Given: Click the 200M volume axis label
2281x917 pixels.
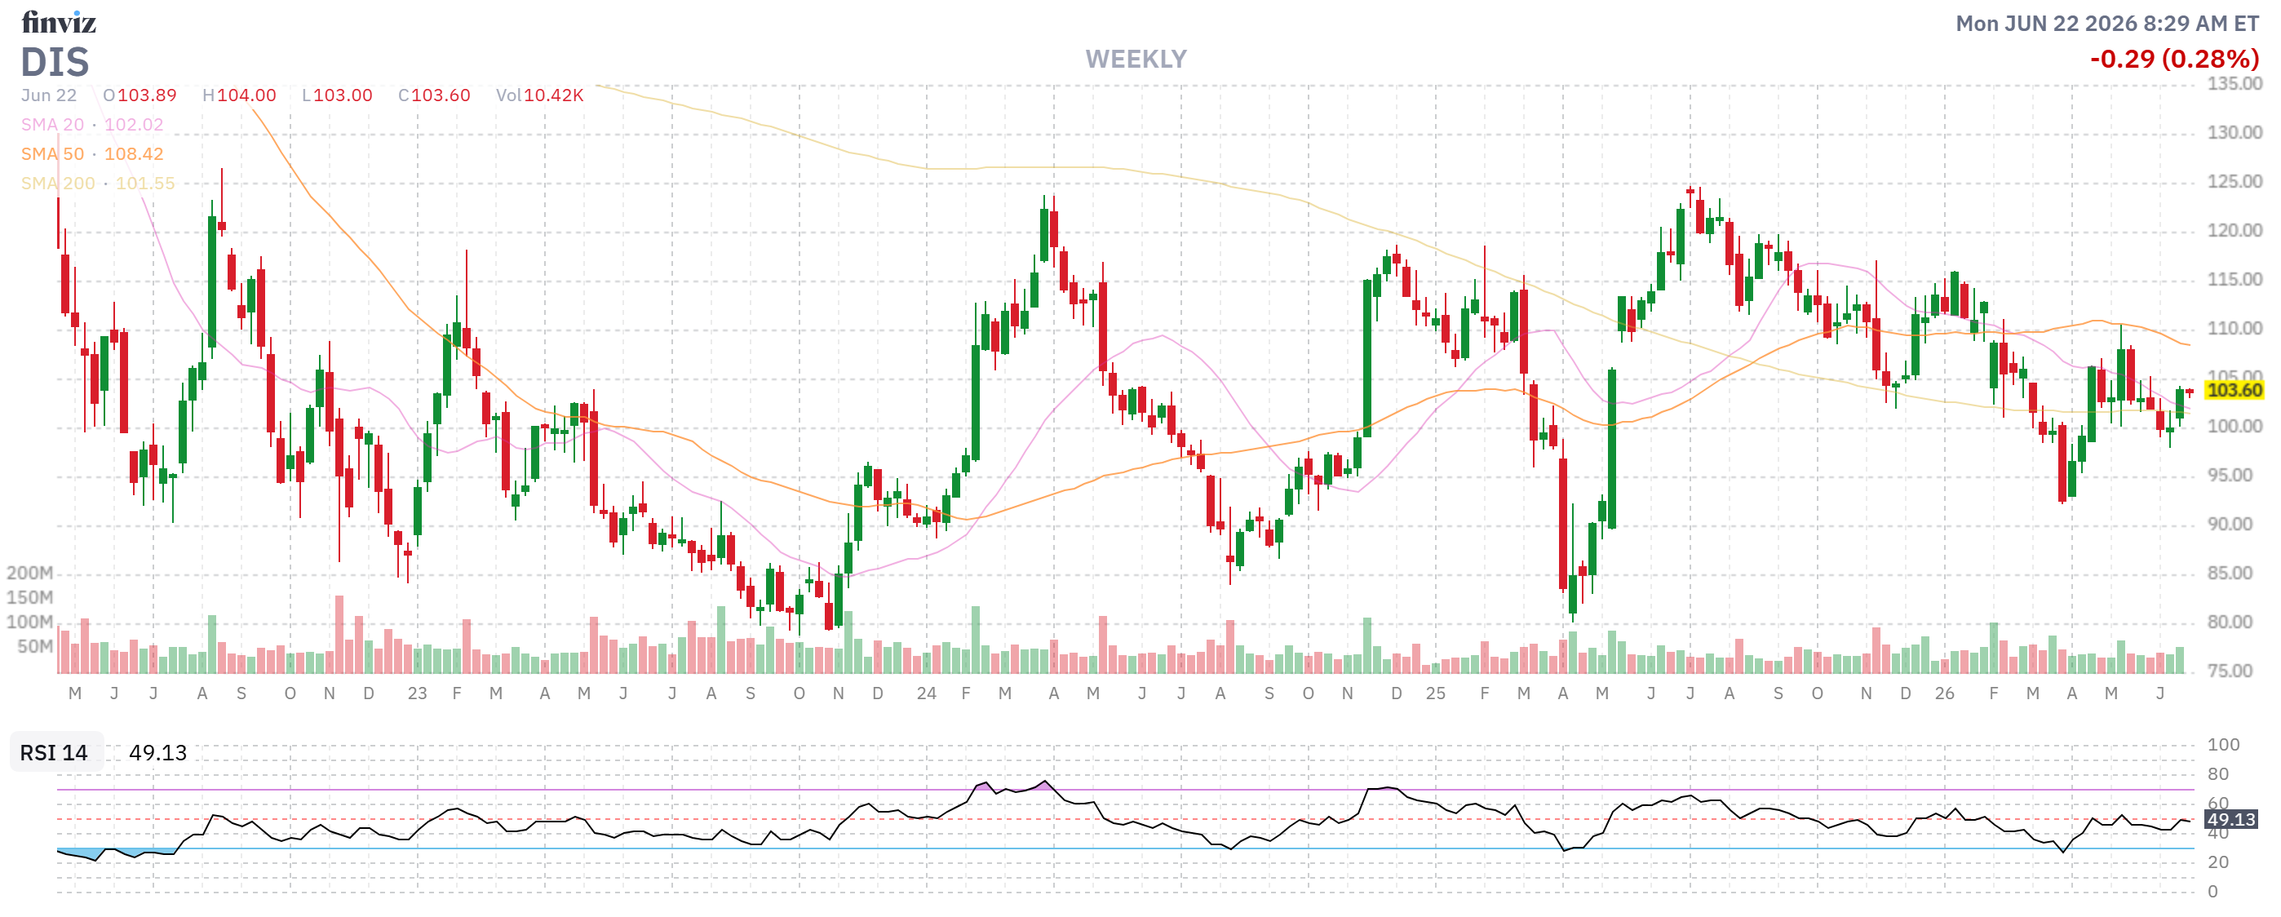Looking at the screenshot, I should tap(30, 574).
